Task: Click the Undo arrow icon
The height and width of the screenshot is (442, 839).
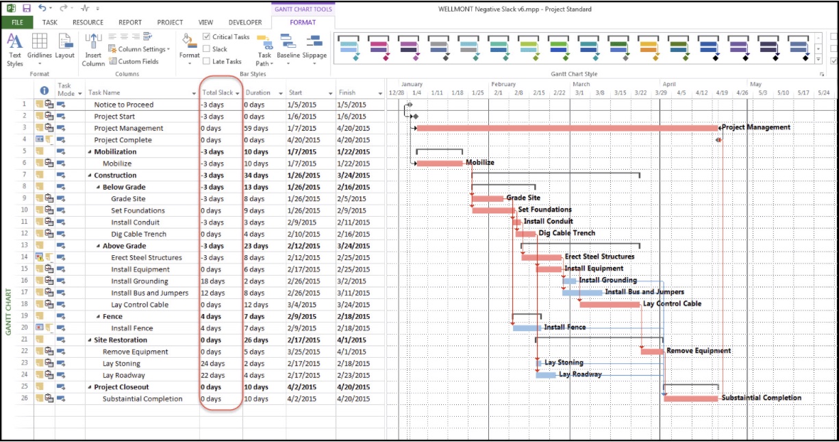Action: 42,8
